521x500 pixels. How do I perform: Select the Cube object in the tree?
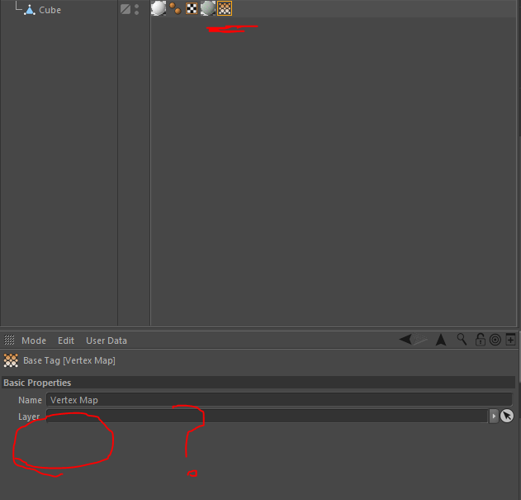(50, 10)
